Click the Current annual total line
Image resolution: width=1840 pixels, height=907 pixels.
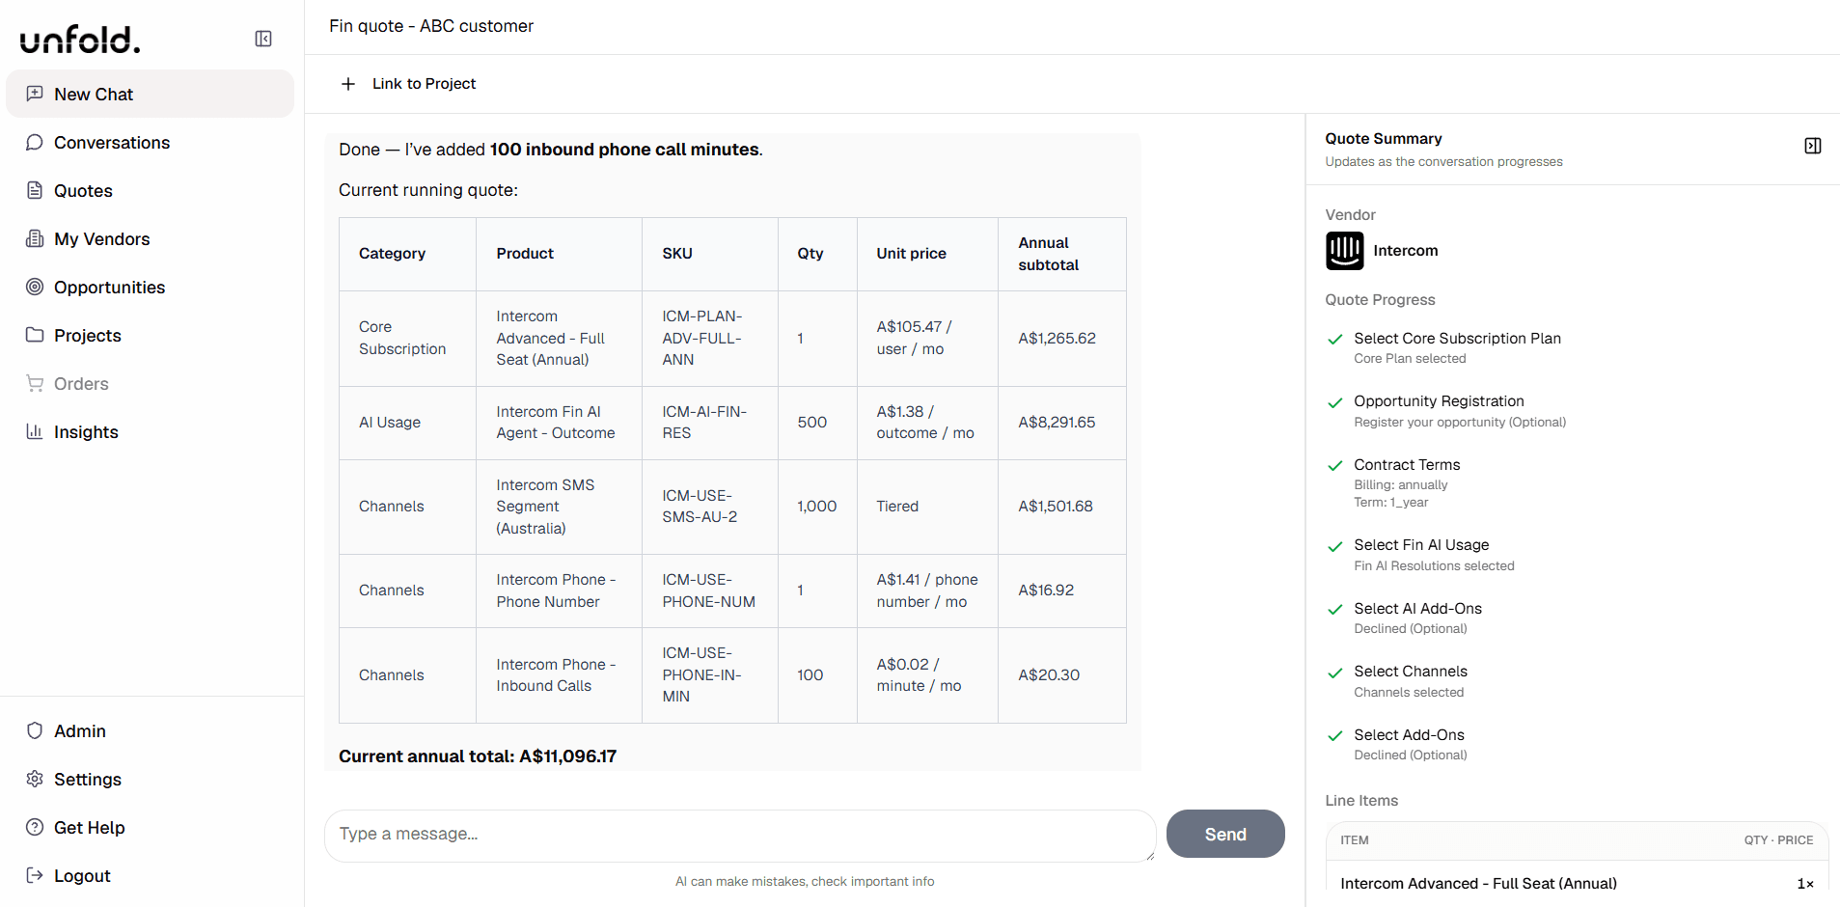tap(478, 756)
